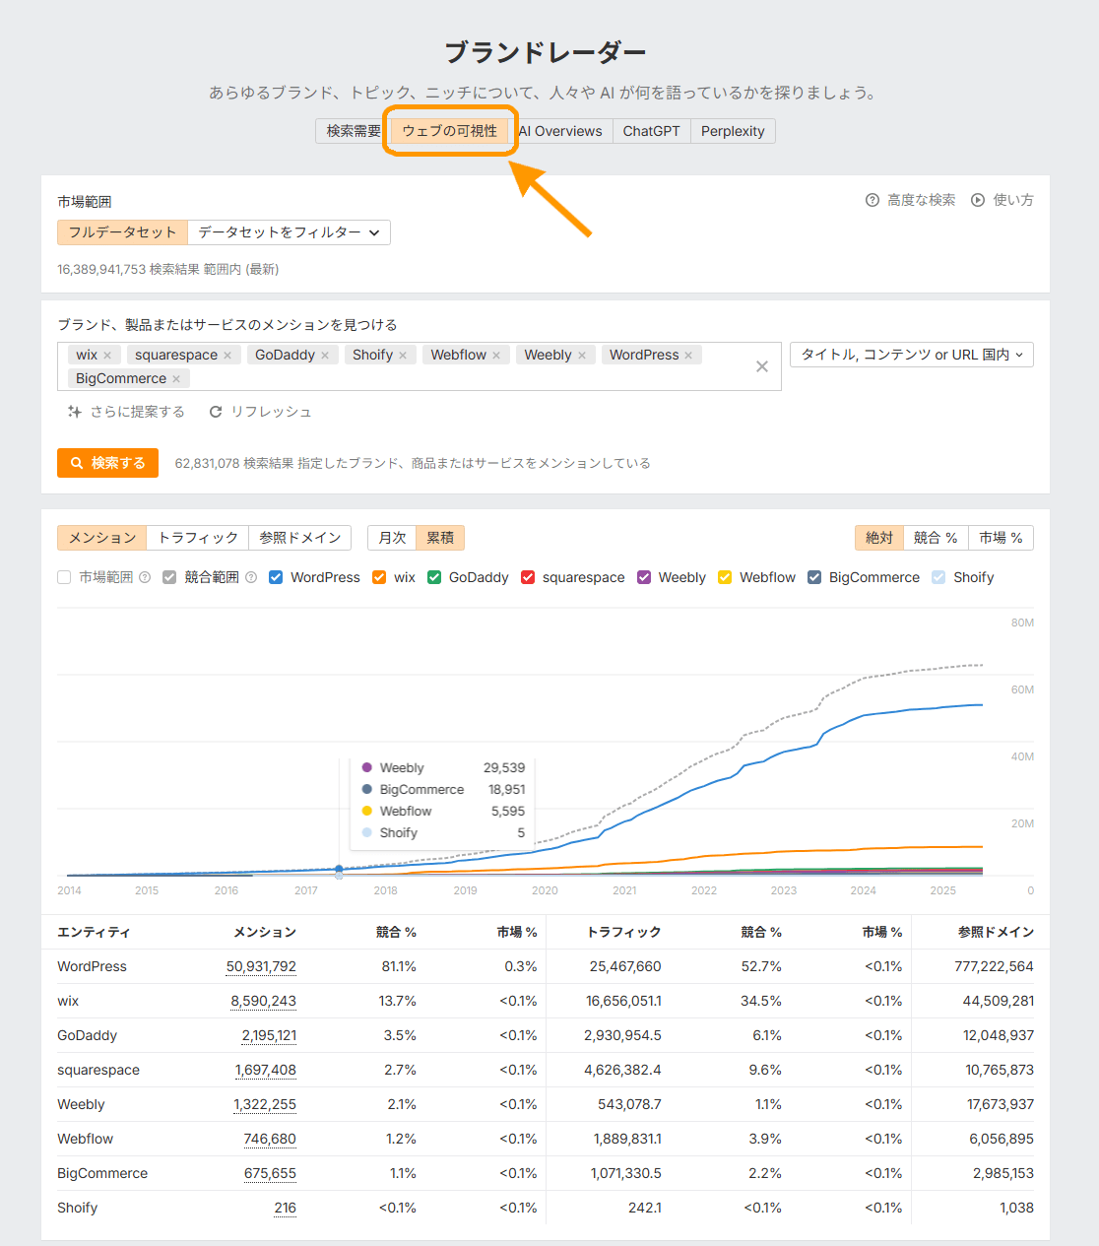Uncheck the WordPress series checkbox
The image size is (1099, 1246).
(x=276, y=577)
